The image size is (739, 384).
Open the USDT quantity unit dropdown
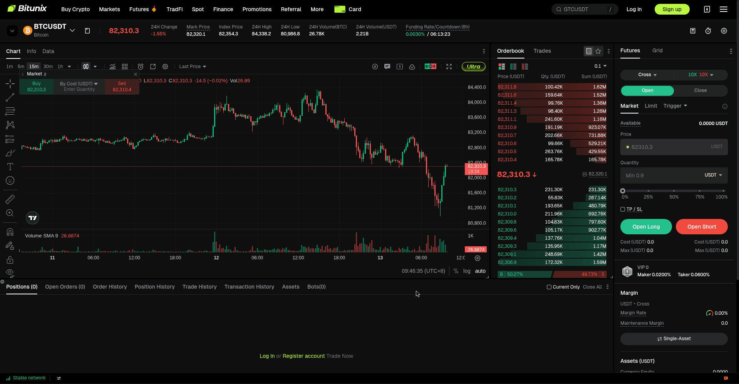[714, 175]
